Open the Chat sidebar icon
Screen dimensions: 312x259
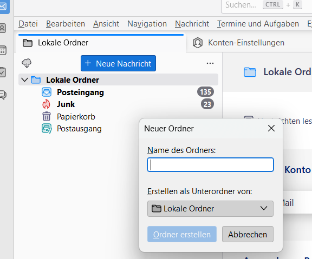pyautogui.click(x=3, y=95)
